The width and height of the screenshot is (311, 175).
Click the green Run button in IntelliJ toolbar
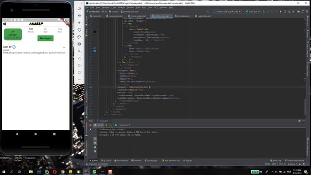(264, 12)
